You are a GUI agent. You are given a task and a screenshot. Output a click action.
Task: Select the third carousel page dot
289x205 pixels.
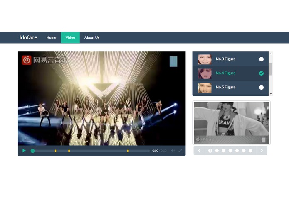click(224, 151)
